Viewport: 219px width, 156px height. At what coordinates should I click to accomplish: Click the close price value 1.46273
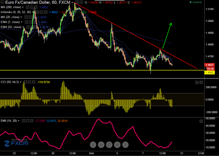tap(136, 2)
